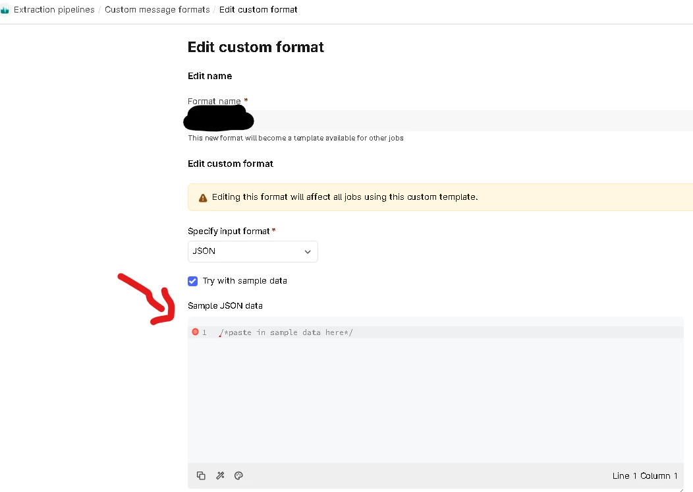Image resolution: width=693 pixels, height=492 pixels.
Task: Click the Line 1 Column 1 status indicator
Action: click(x=645, y=476)
